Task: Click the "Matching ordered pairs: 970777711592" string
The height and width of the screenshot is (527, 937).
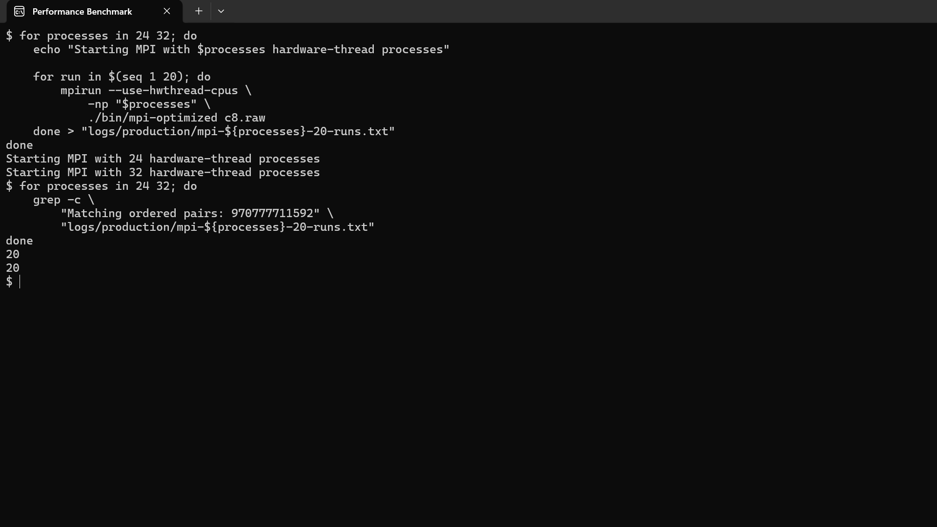Action: coord(190,214)
